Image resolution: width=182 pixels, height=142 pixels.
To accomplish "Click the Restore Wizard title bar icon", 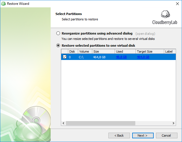I will [x=3, y=4].
